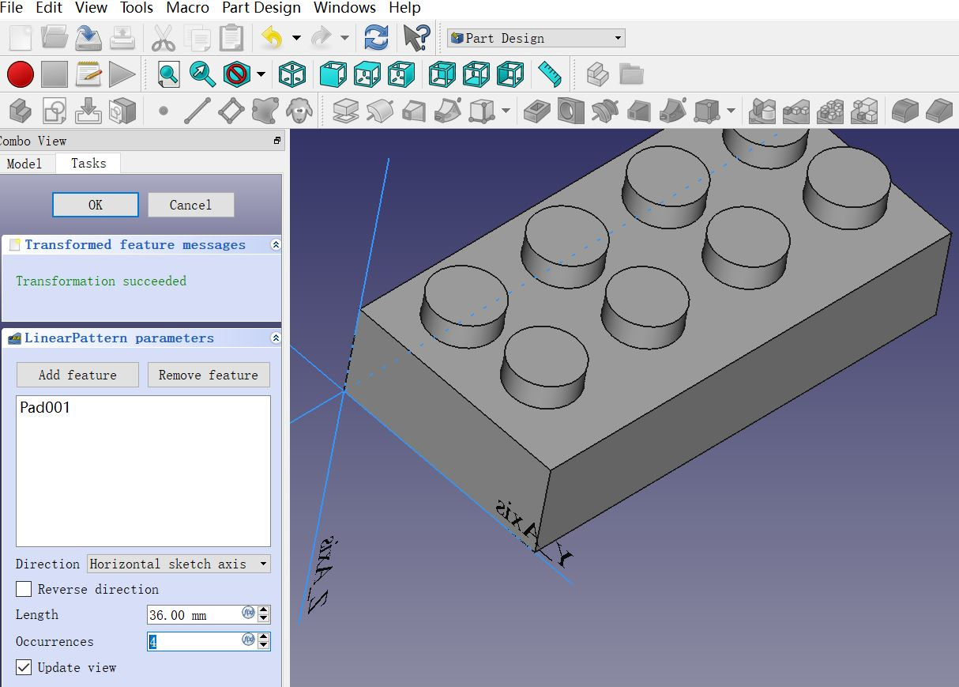Click the Top view cube icon

367,74
